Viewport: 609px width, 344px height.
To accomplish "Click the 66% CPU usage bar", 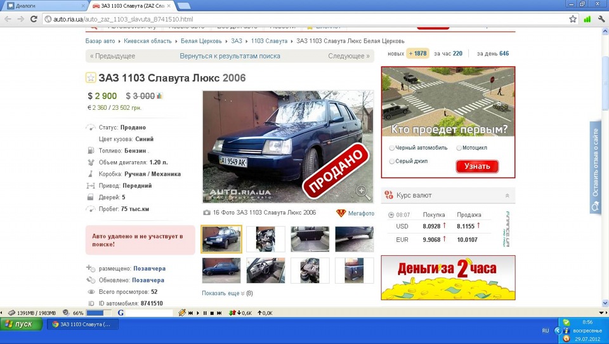I will pos(99,312).
